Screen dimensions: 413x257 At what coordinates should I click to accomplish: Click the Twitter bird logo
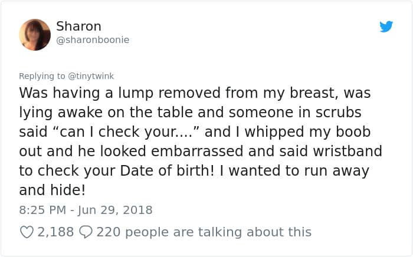[x=386, y=27]
